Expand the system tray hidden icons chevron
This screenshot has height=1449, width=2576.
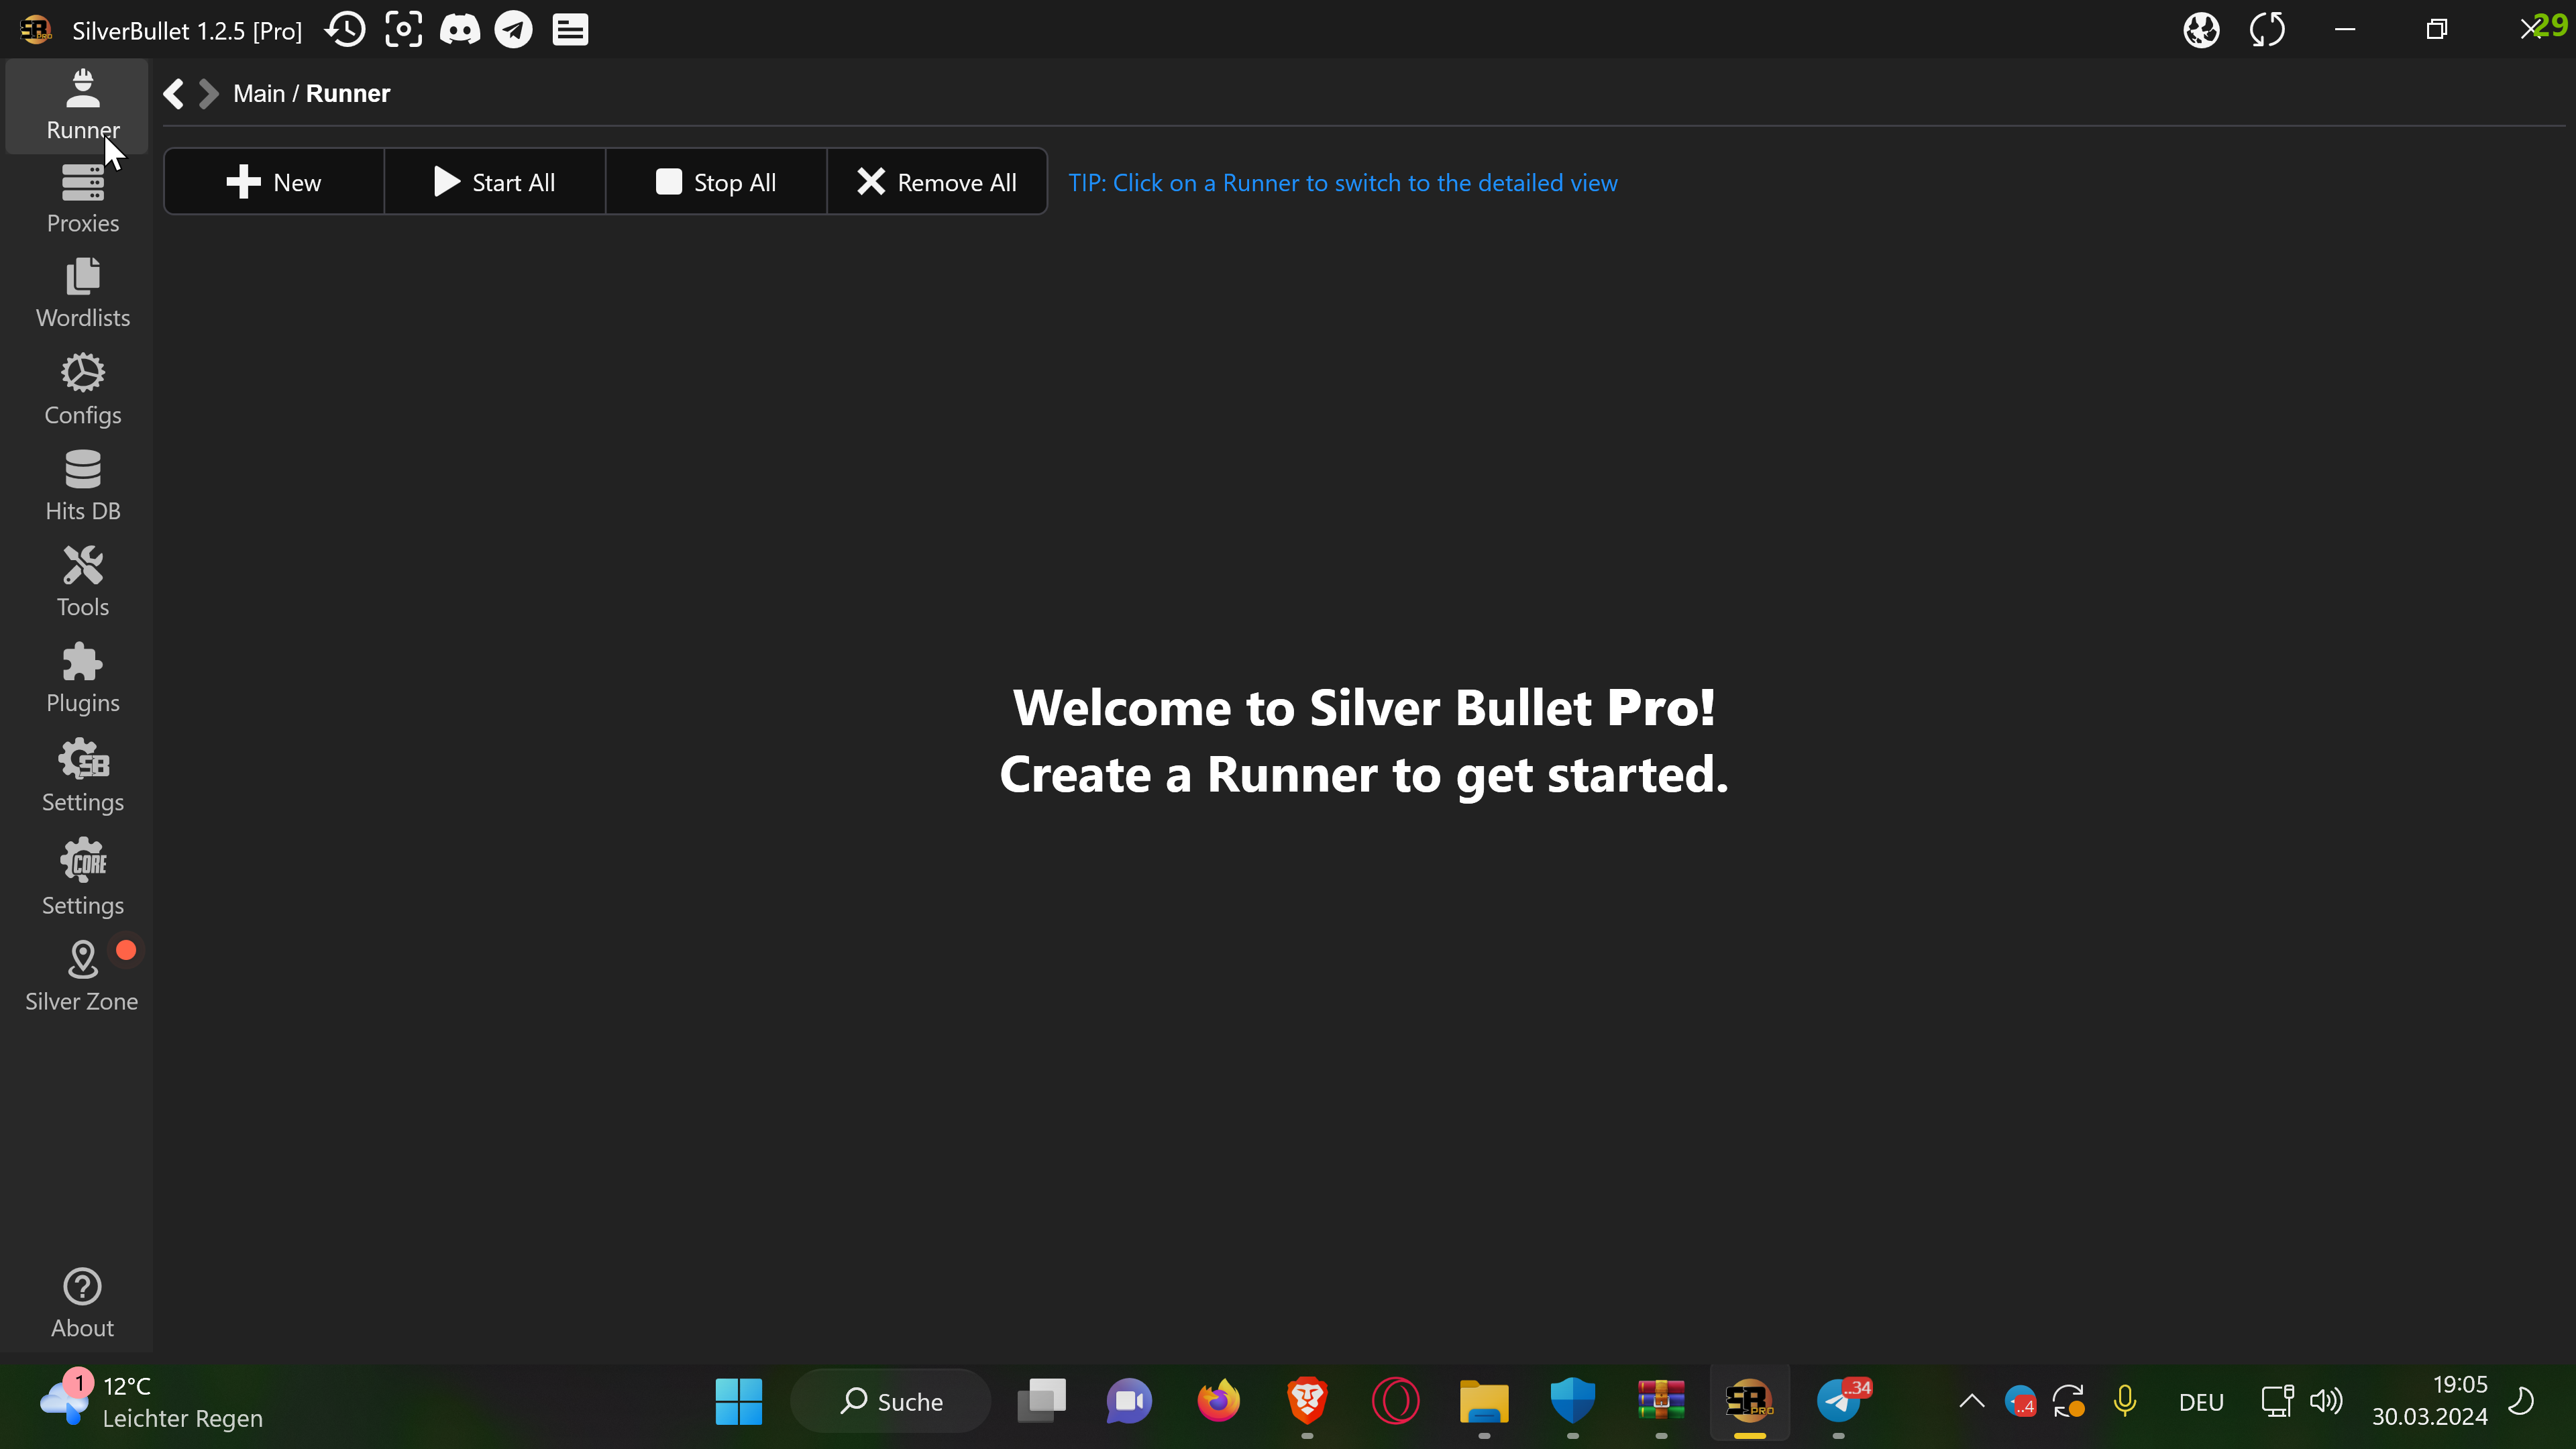tap(1971, 1401)
